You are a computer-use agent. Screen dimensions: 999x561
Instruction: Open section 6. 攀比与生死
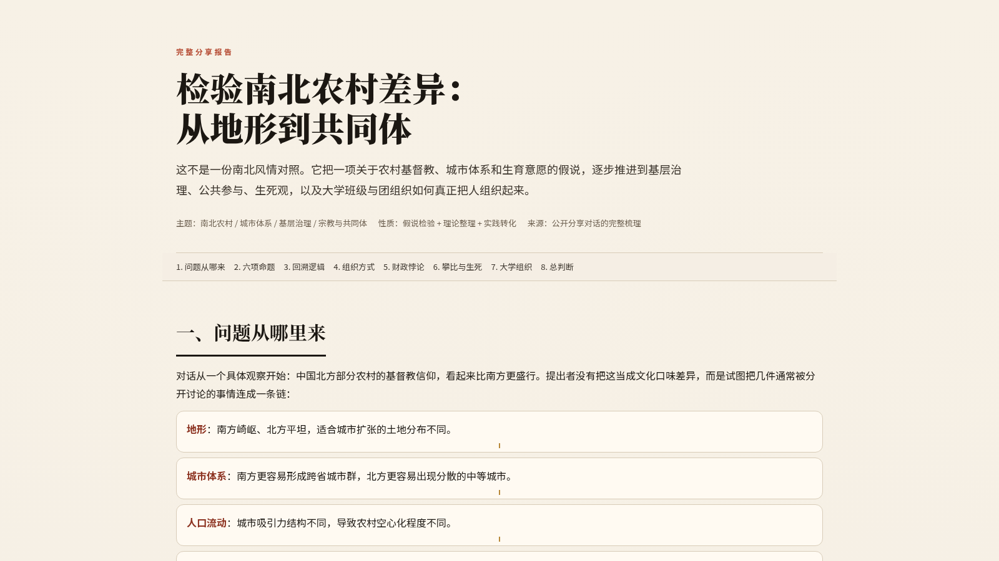458,267
